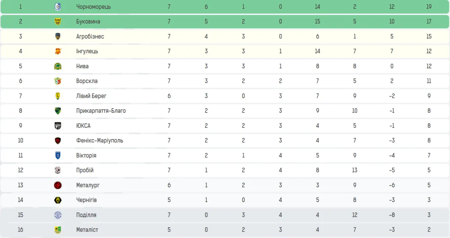This screenshot has width=450, height=238.
Task: Click the Ворскла team emblem
Action: click(58, 81)
